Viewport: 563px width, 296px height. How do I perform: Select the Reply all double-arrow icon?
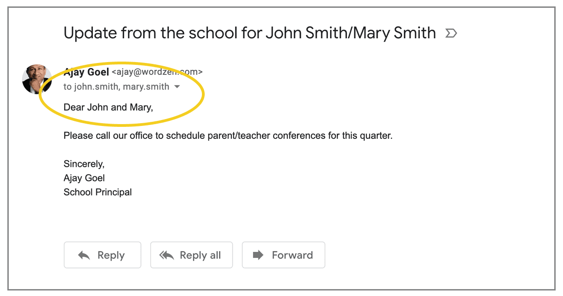(167, 255)
